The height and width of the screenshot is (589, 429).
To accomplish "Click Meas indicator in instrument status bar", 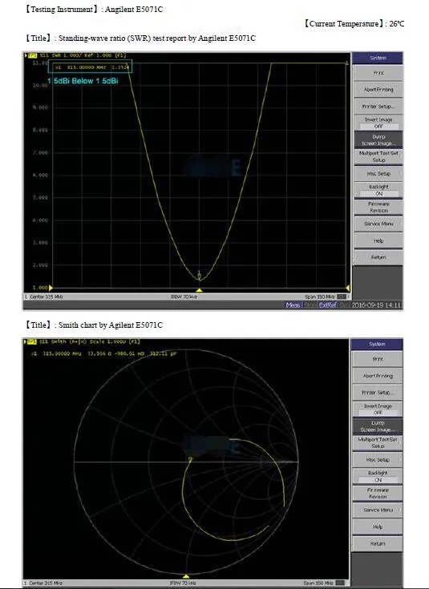I will click(x=293, y=305).
